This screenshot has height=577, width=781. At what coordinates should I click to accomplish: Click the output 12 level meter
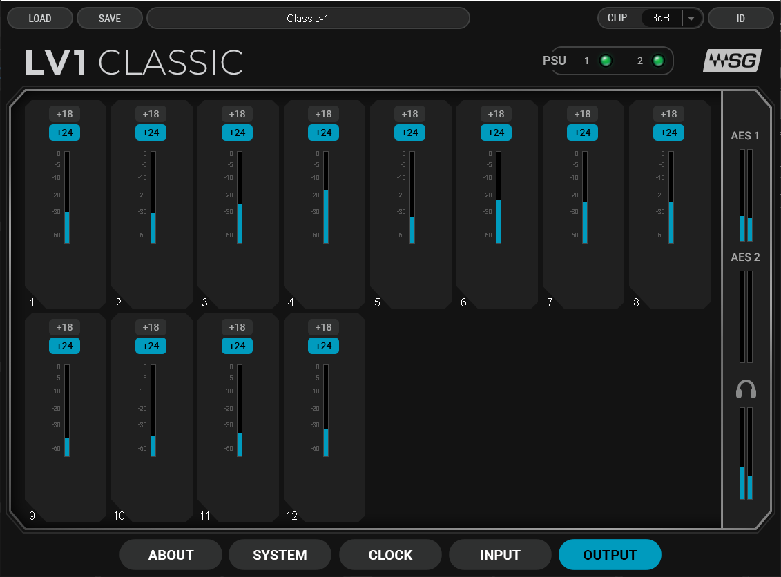(326, 411)
